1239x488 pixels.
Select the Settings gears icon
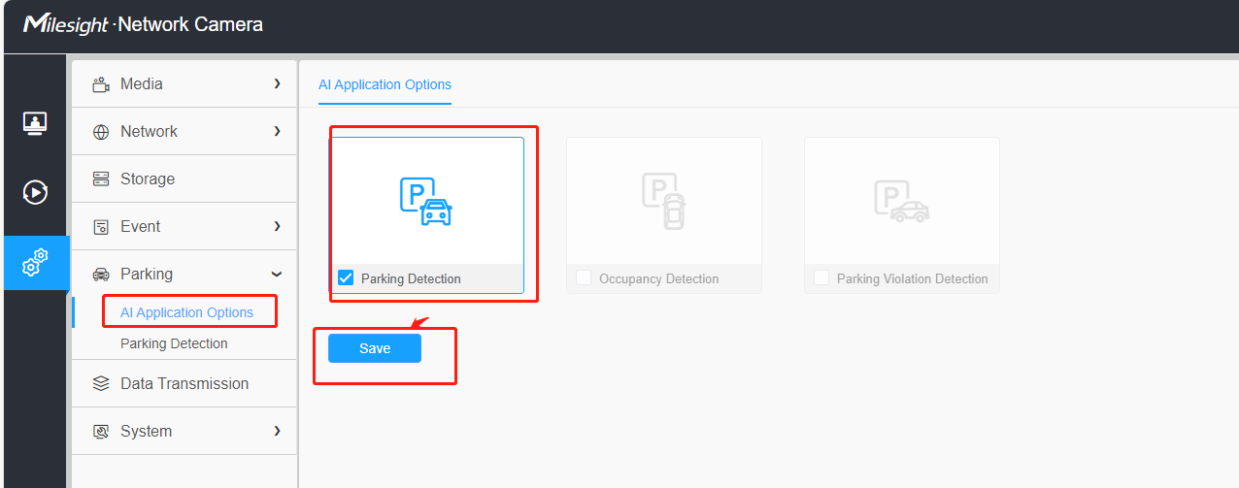pyautogui.click(x=35, y=262)
